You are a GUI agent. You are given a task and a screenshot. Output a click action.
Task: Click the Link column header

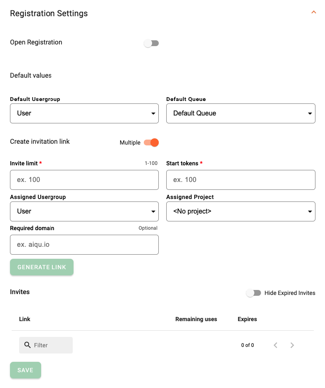click(25, 319)
